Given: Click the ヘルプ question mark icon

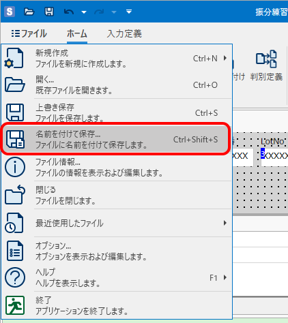Looking at the screenshot, I should pyautogui.click(x=15, y=277).
